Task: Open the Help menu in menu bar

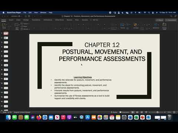Action: (50, 13)
